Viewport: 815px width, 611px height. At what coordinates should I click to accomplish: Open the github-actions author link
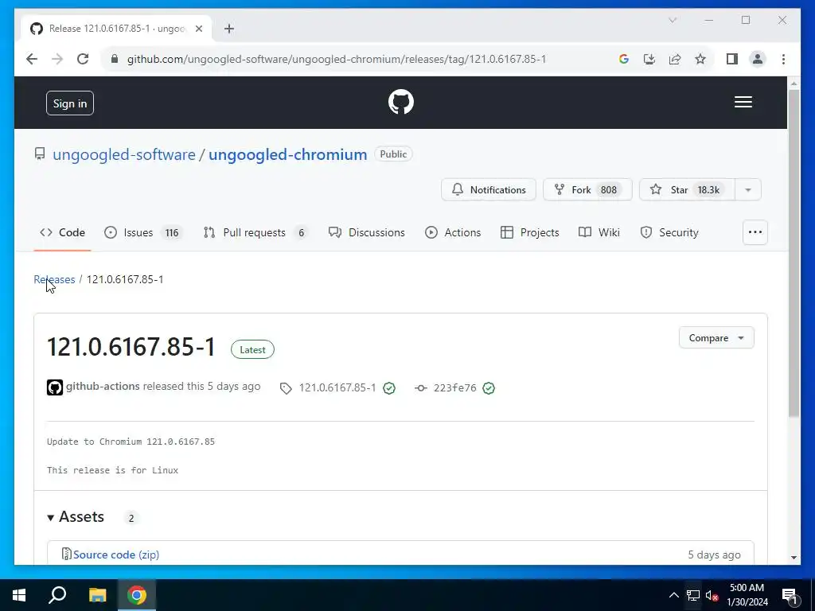coord(103,387)
